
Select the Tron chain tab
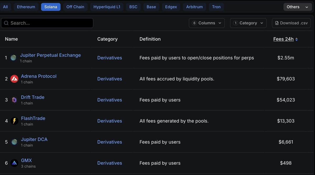216,7
